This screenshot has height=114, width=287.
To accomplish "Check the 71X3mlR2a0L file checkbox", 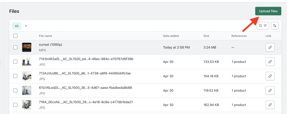I will pos(15,62).
